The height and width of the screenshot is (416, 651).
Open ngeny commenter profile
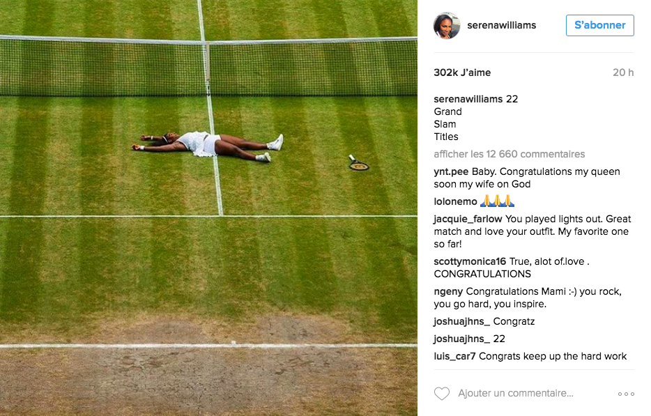coord(448,292)
